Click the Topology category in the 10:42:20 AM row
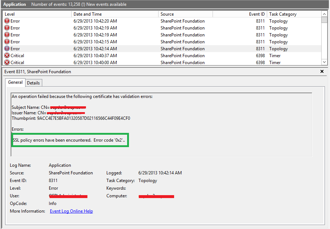 [x=278, y=21]
